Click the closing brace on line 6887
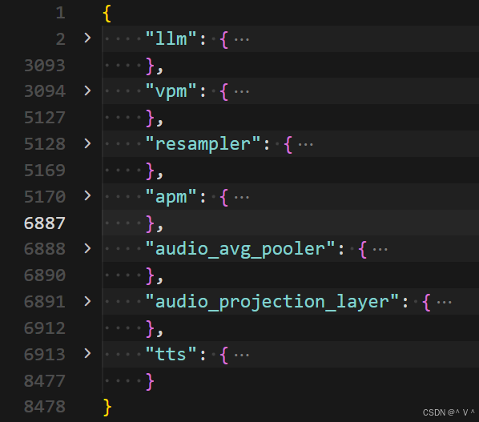This screenshot has width=479, height=422. pos(150,223)
